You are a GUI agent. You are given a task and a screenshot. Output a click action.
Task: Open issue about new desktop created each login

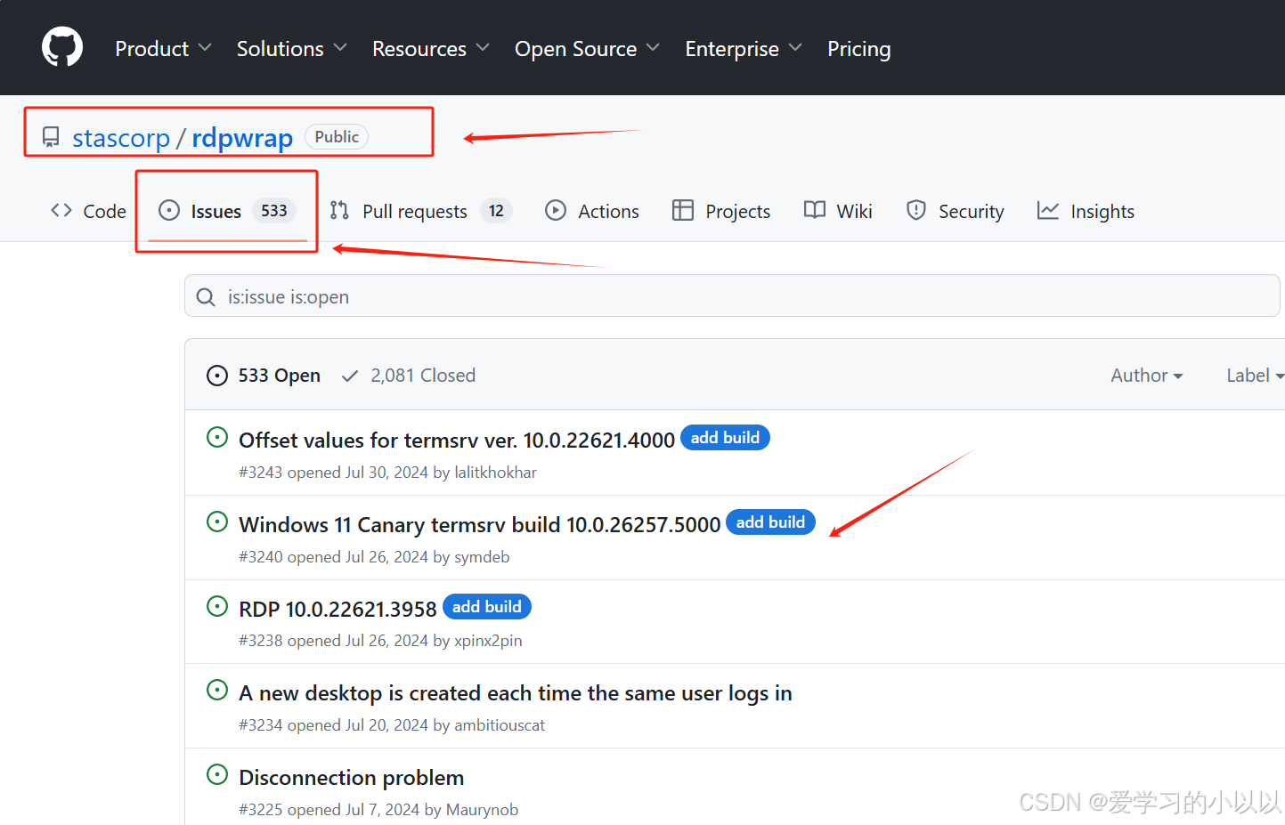[516, 693]
